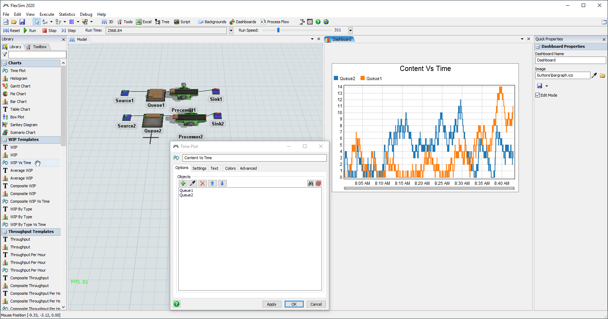This screenshot has height=319, width=608.
Task: Open the dropdown beside the Dashboard Properties save icon
Action: pyautogui.click(x=547, y=86)
